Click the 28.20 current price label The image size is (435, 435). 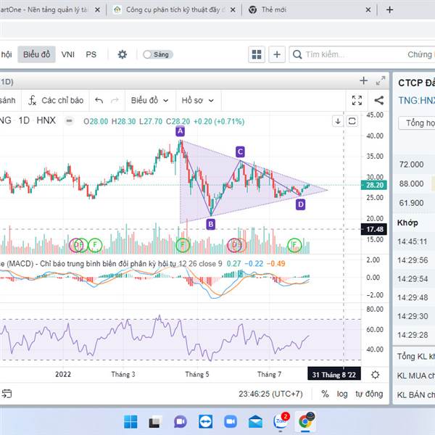tap(373, 185)
